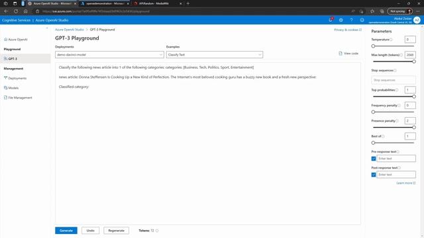Open the Privacy & cookies link
424x238 pixels.
pos(348,30)
